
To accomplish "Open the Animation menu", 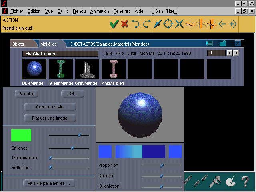I will (x=100, y=11).
